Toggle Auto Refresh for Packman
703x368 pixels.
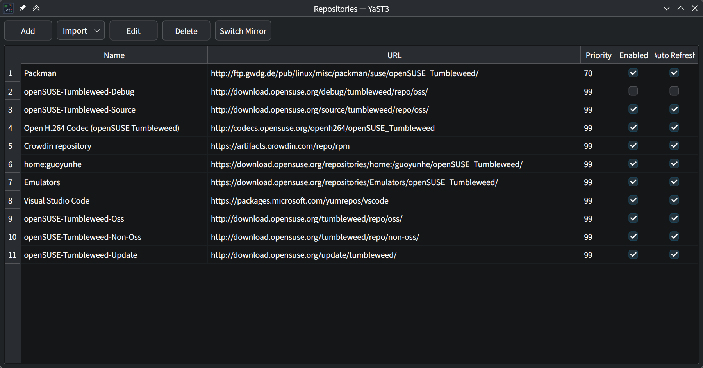click(x=674, y=73)
